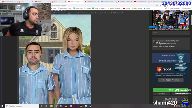192x108 pixels.
Task: Click the Submit a New Text button
Action: (x=171, y=61)
